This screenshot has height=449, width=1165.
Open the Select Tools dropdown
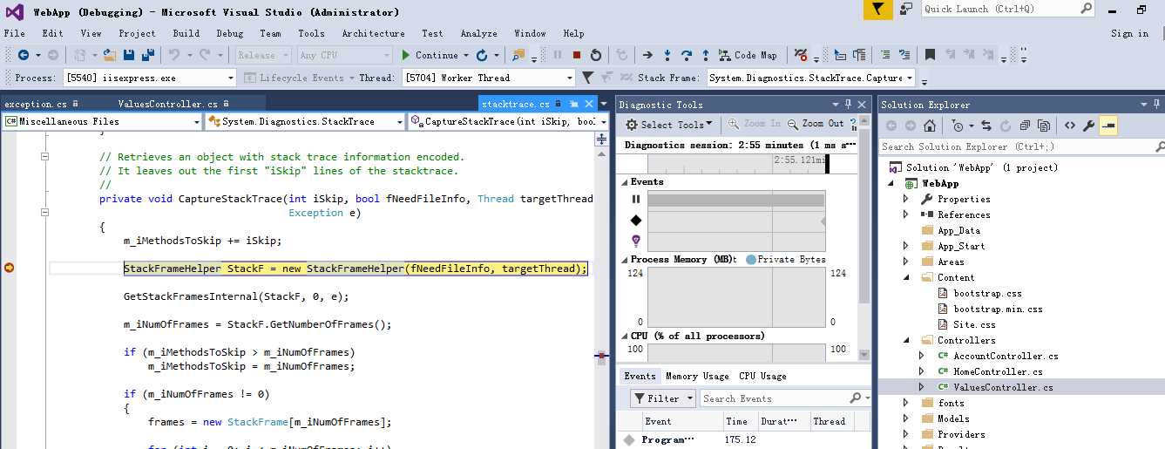(669, 124)
